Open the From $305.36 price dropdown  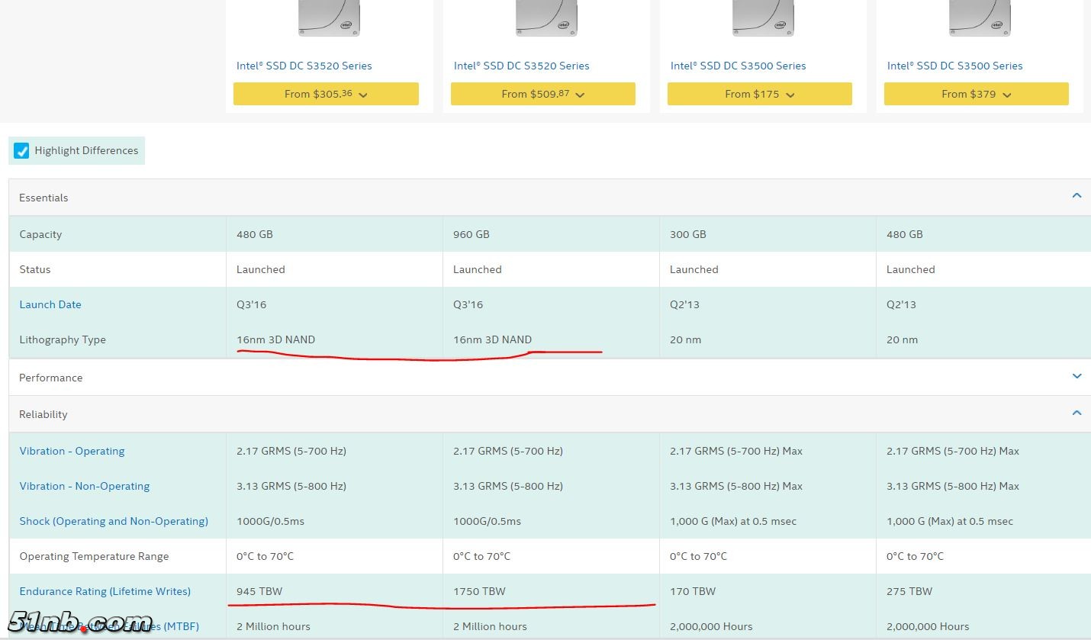pyautogui.click(x=326, y=94)
